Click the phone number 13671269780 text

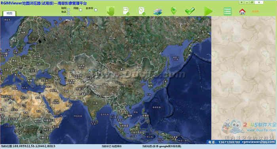click(x=229, y=142)
